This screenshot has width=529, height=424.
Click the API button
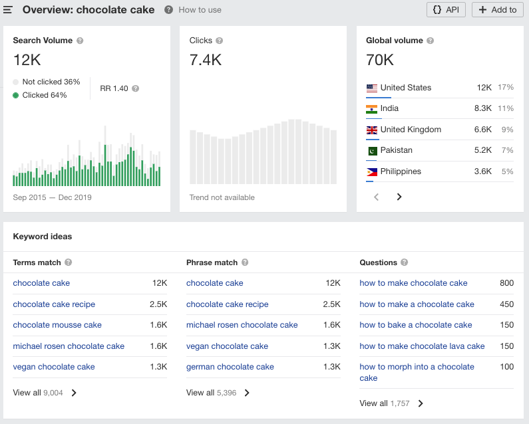point(446,10)
